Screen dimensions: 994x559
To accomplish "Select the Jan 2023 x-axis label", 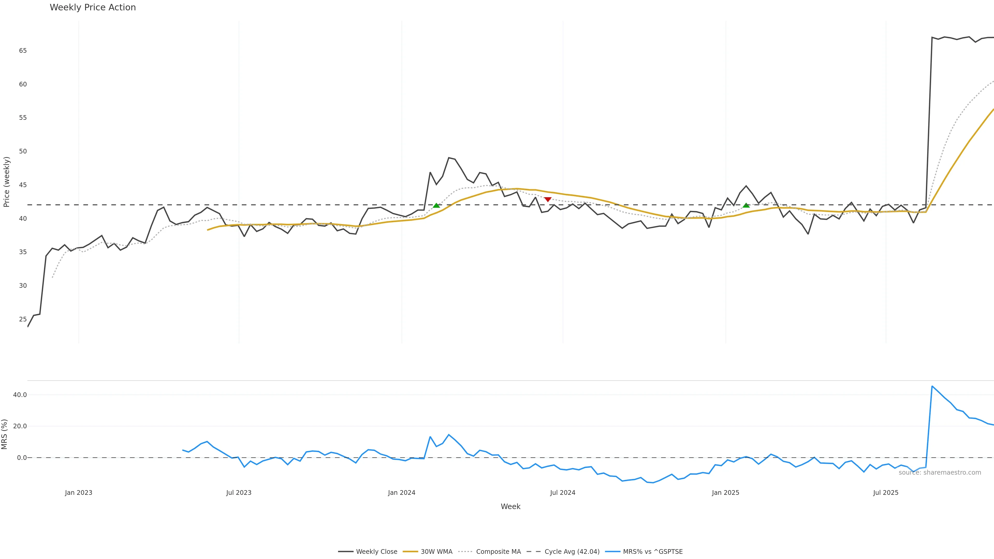I will [x=79, y=493].
